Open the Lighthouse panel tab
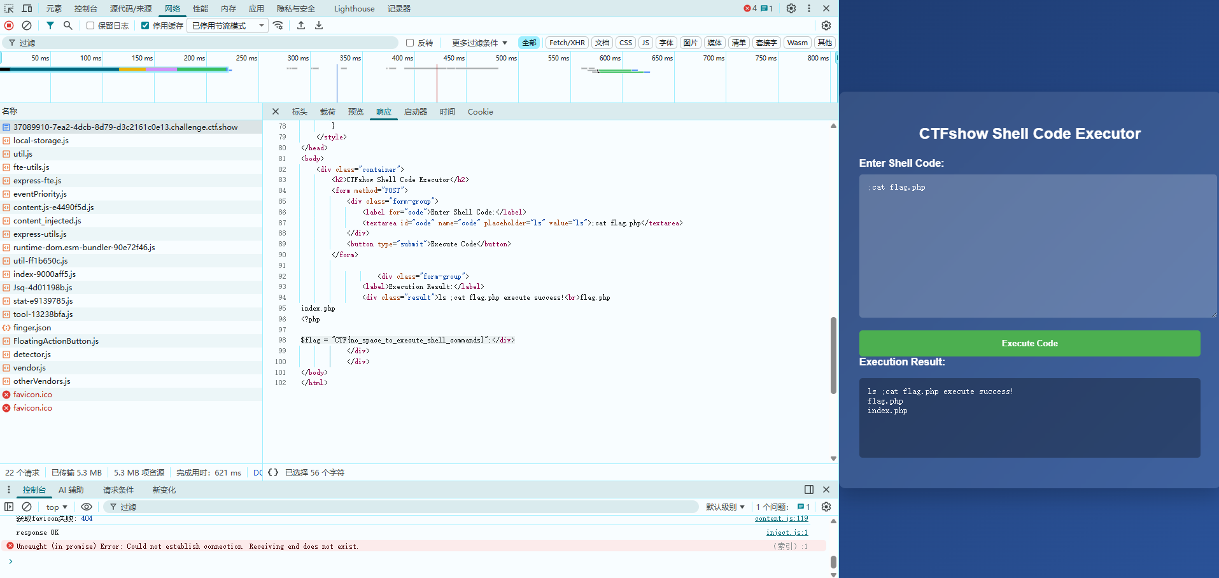The image size is (1219, 578). coord(354,8)
